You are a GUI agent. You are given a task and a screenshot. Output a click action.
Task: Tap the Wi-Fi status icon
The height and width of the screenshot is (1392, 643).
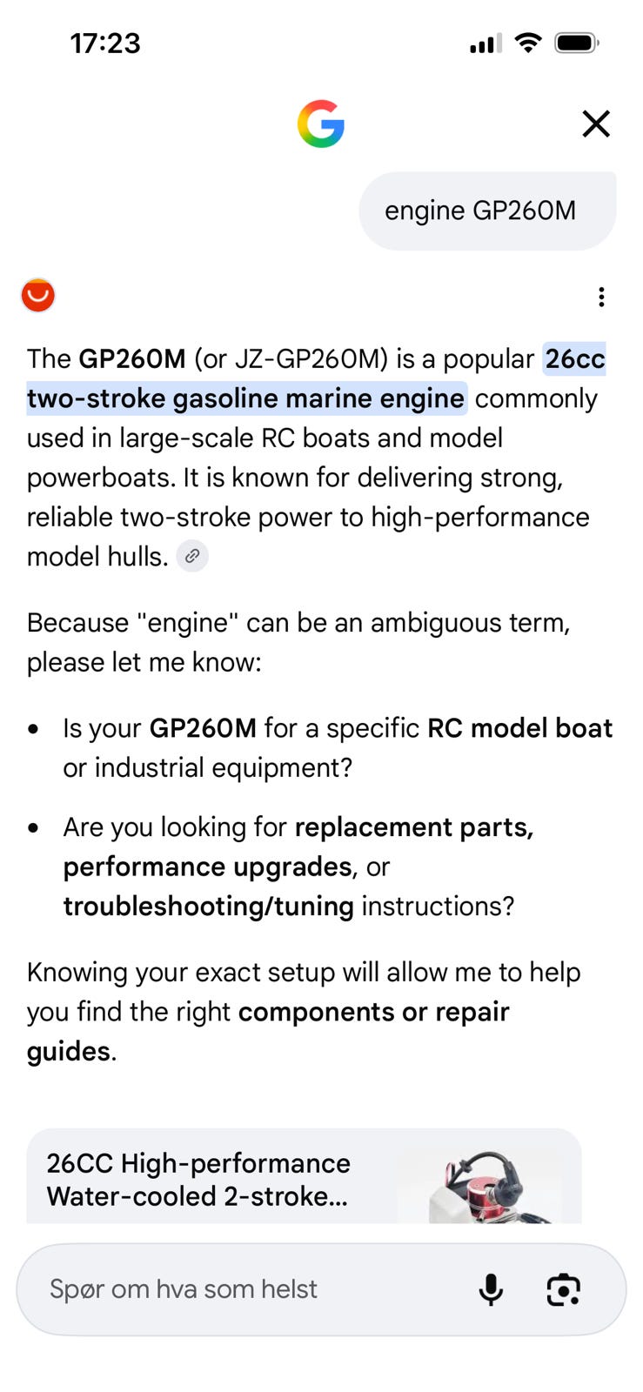pyautogui.click(x=528, y=43)
